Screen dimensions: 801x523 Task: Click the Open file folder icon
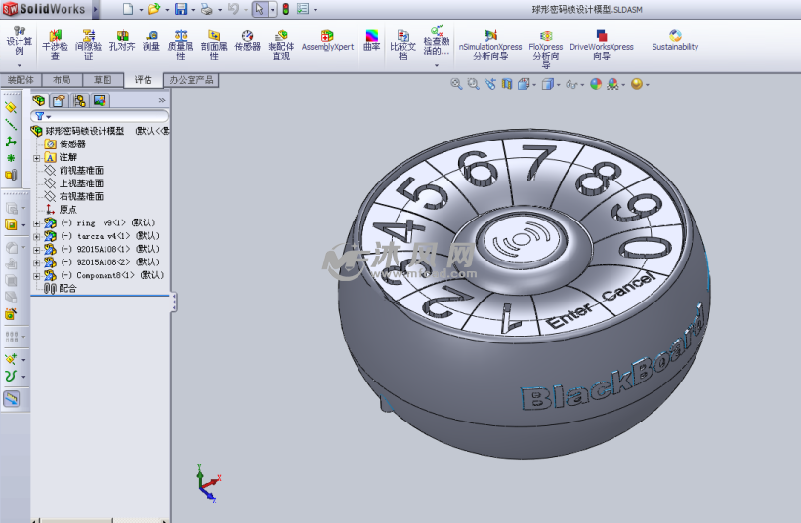tap(153, 9)
